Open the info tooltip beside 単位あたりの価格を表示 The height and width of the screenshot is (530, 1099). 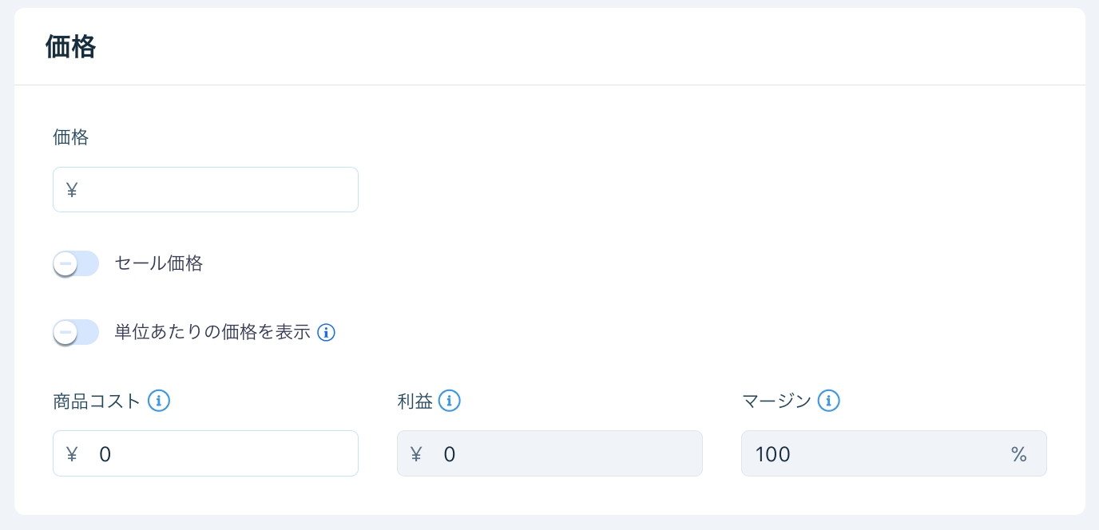[x=326, y=332]
